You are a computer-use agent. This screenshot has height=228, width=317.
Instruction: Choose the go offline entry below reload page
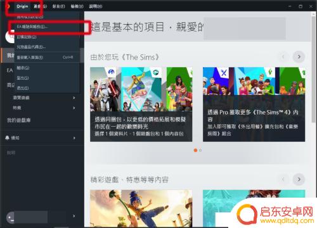point(47,68)
